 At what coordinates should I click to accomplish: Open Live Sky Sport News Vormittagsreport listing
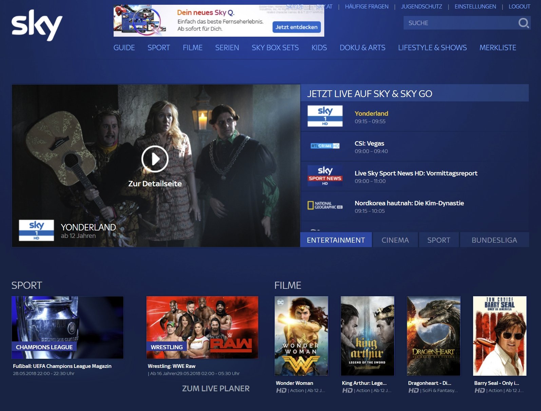click(x=414, y=176)
